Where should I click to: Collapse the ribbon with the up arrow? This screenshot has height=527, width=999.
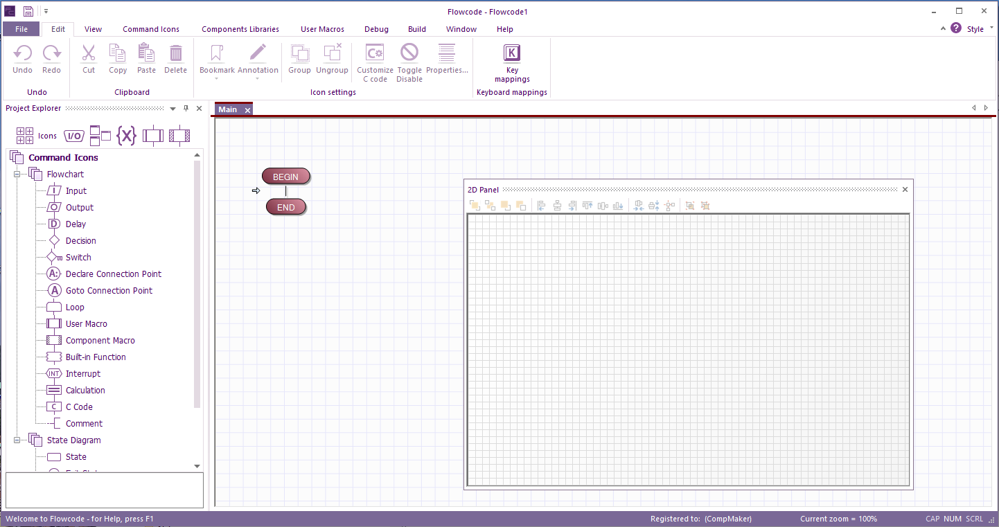[943, 29]
